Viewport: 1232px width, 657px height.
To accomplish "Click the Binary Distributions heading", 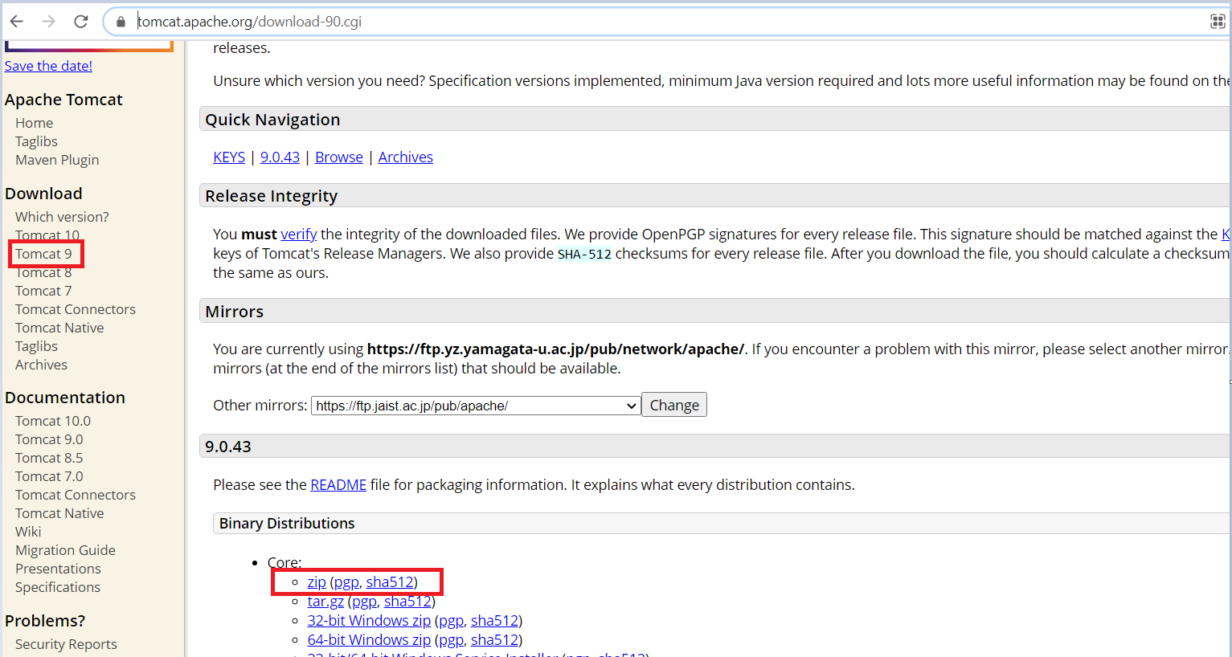I will (x=287, y=524).
